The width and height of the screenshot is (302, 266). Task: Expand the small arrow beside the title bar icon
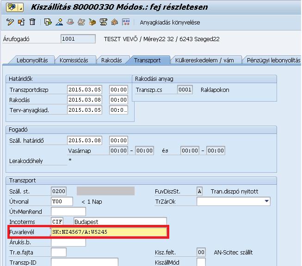21,7
